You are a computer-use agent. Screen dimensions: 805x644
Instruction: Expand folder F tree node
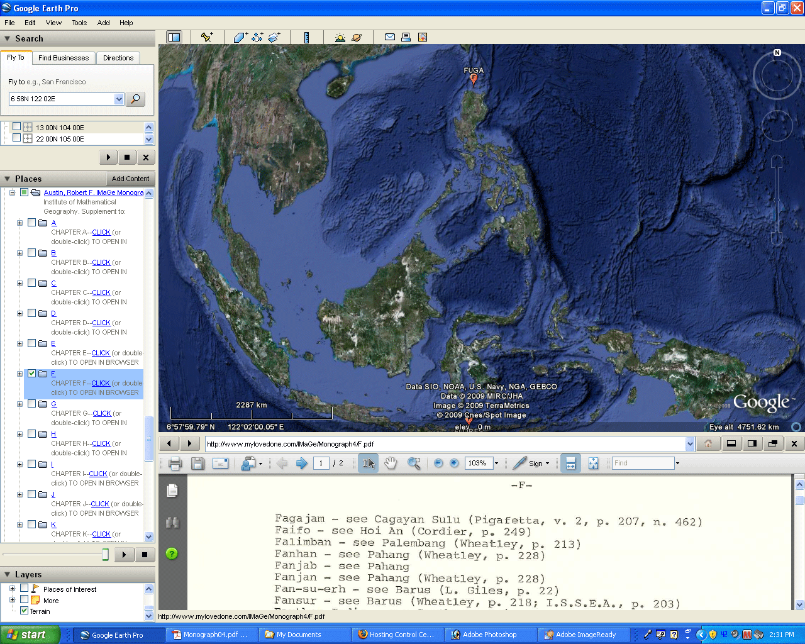click(x=19, y=374)
